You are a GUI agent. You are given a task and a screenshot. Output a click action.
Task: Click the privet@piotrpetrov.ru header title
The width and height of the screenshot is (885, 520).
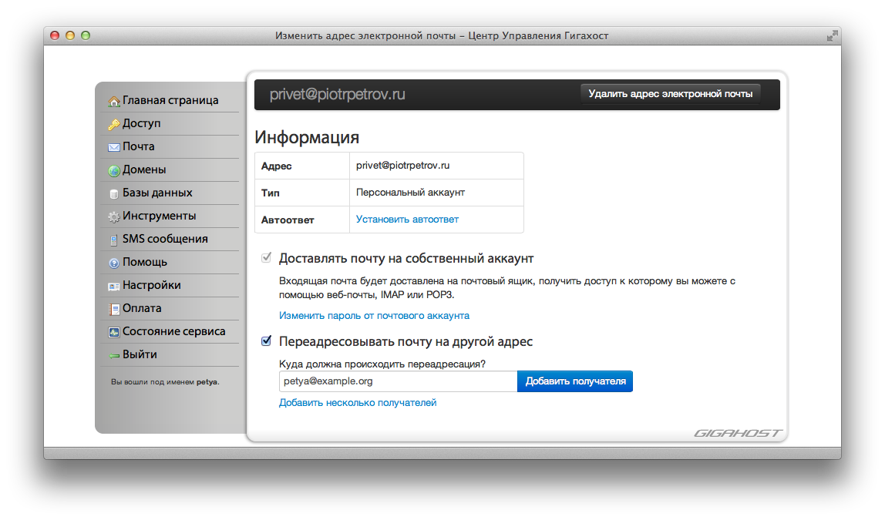tap(338, 94)
